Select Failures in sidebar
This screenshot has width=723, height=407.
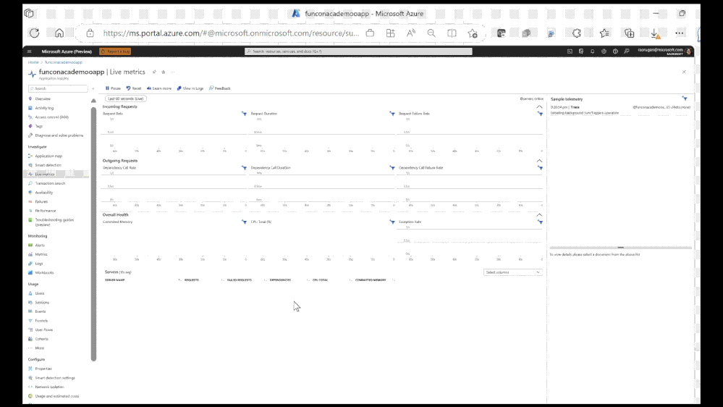click(41, 201)
